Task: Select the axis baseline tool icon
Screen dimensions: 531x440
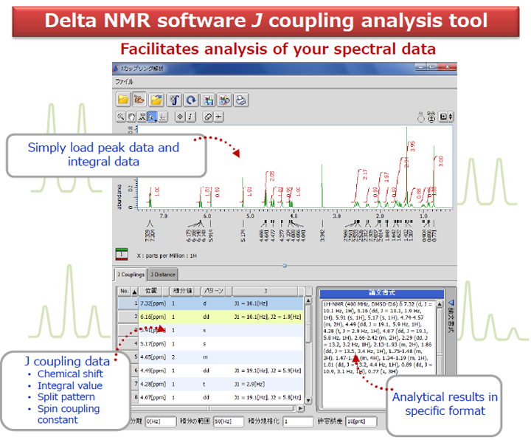Action: (163, 117)
